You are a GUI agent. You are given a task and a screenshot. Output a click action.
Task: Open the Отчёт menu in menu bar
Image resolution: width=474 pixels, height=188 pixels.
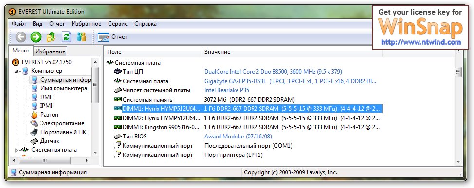click(x=57, y=24)
